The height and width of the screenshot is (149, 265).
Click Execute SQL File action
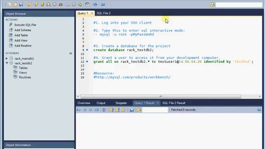pyautogui.click(x=25, y=25)
